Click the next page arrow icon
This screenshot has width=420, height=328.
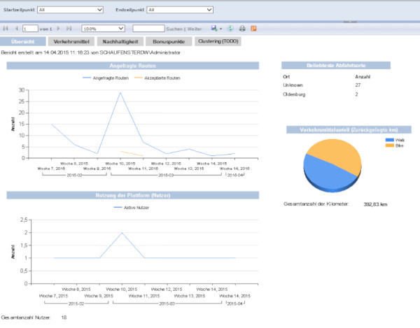pos(59,29)
